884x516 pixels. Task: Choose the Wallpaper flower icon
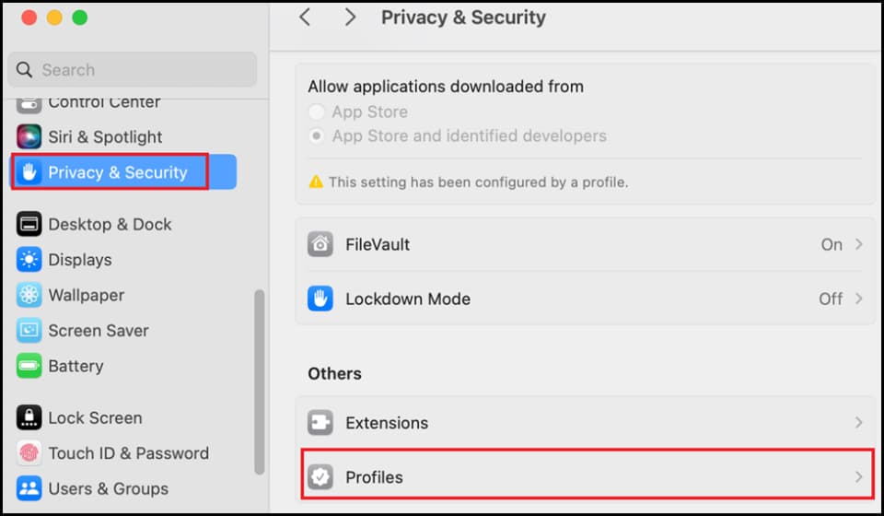tap(29, 295)
